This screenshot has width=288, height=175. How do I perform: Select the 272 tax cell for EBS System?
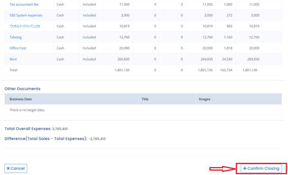tap(229, 15)
